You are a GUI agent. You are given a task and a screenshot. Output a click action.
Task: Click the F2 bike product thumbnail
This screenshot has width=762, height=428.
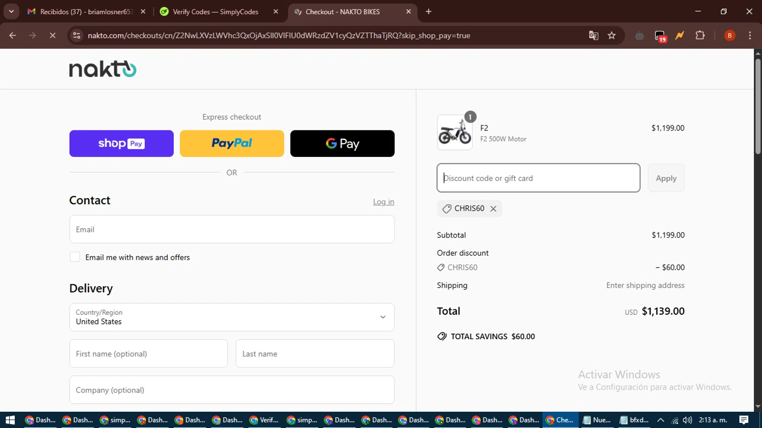(x=455, y=132)
